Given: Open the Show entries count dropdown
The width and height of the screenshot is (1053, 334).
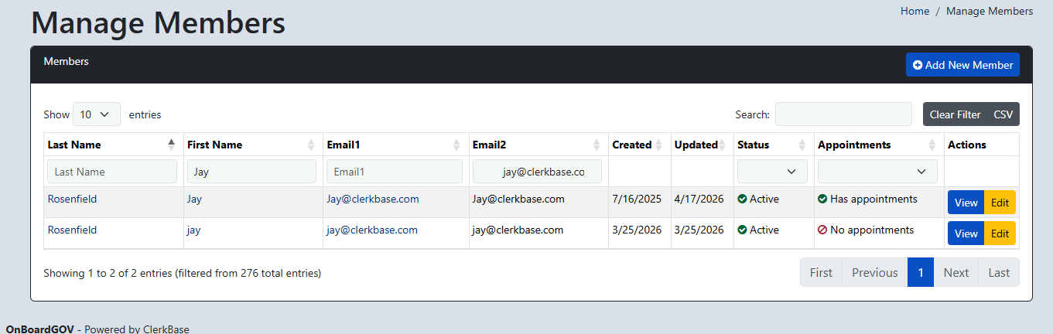Looking at the screenshot, I should (97, 114).
